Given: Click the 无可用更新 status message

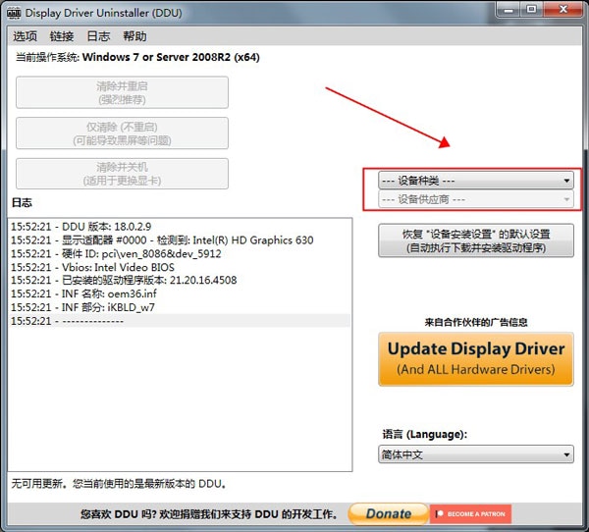Looking at the screenshot, I should point(119,484).
